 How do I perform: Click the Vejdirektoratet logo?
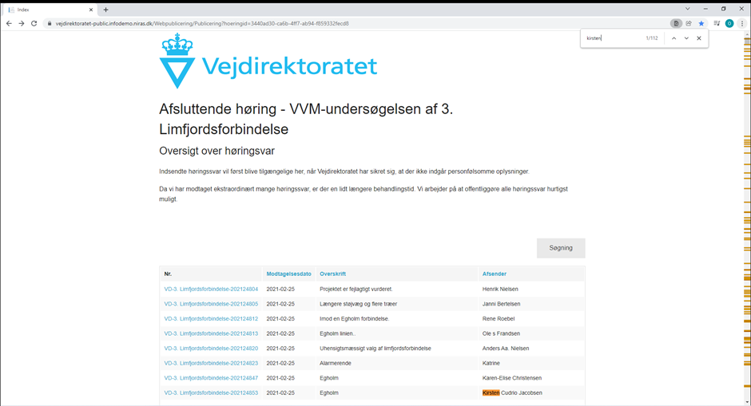(268, 61)
